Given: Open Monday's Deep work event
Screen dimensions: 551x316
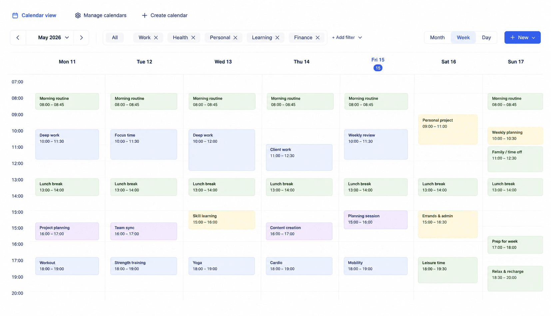Looking at the screenshot, I should coord(67,144).
